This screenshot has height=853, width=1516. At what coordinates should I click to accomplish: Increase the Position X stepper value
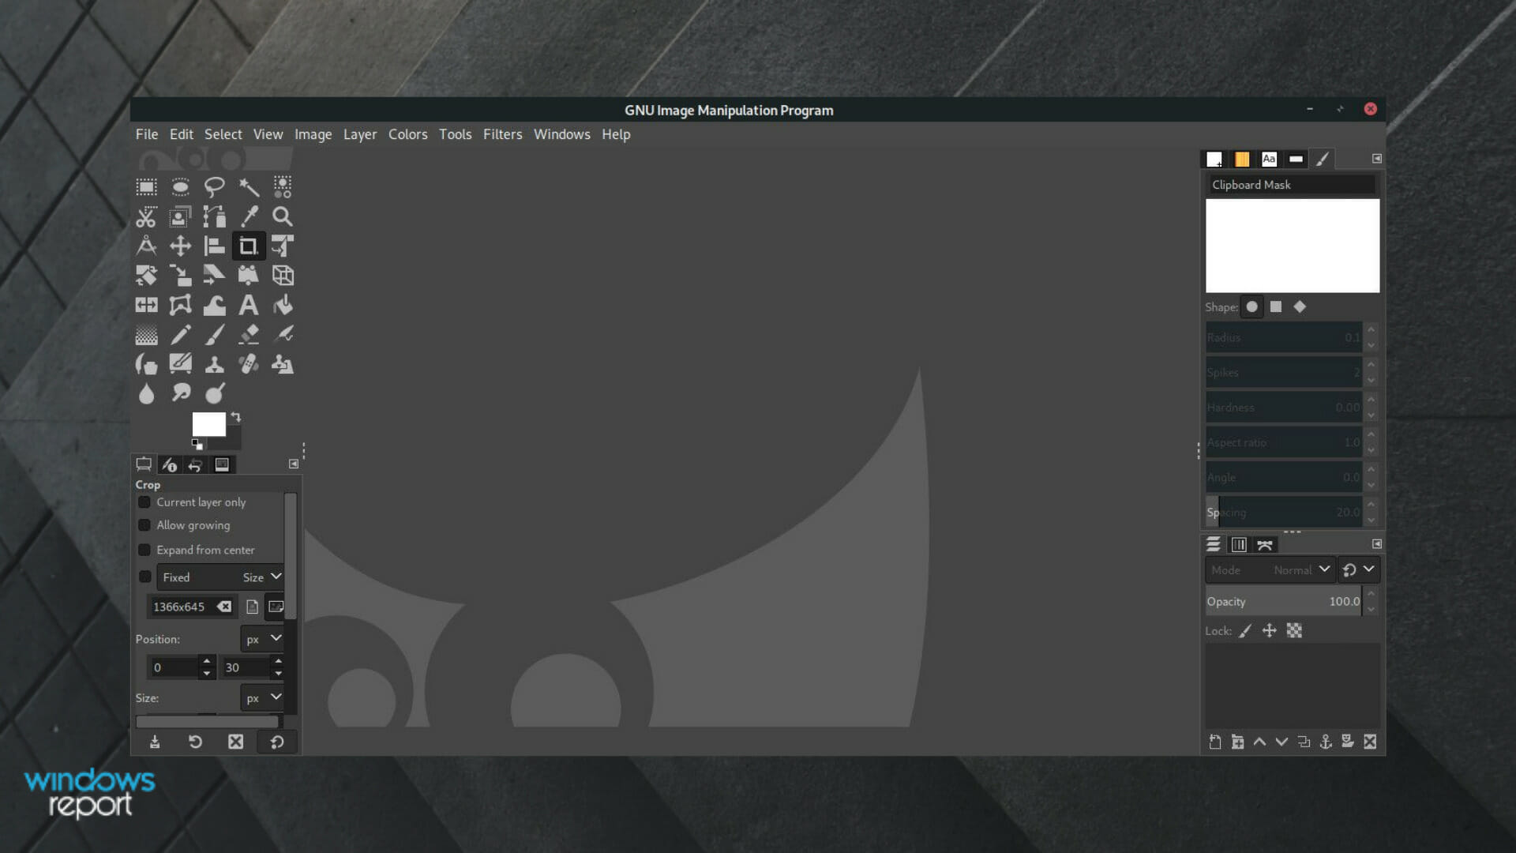pyautogui.click(x=206, y=661)
